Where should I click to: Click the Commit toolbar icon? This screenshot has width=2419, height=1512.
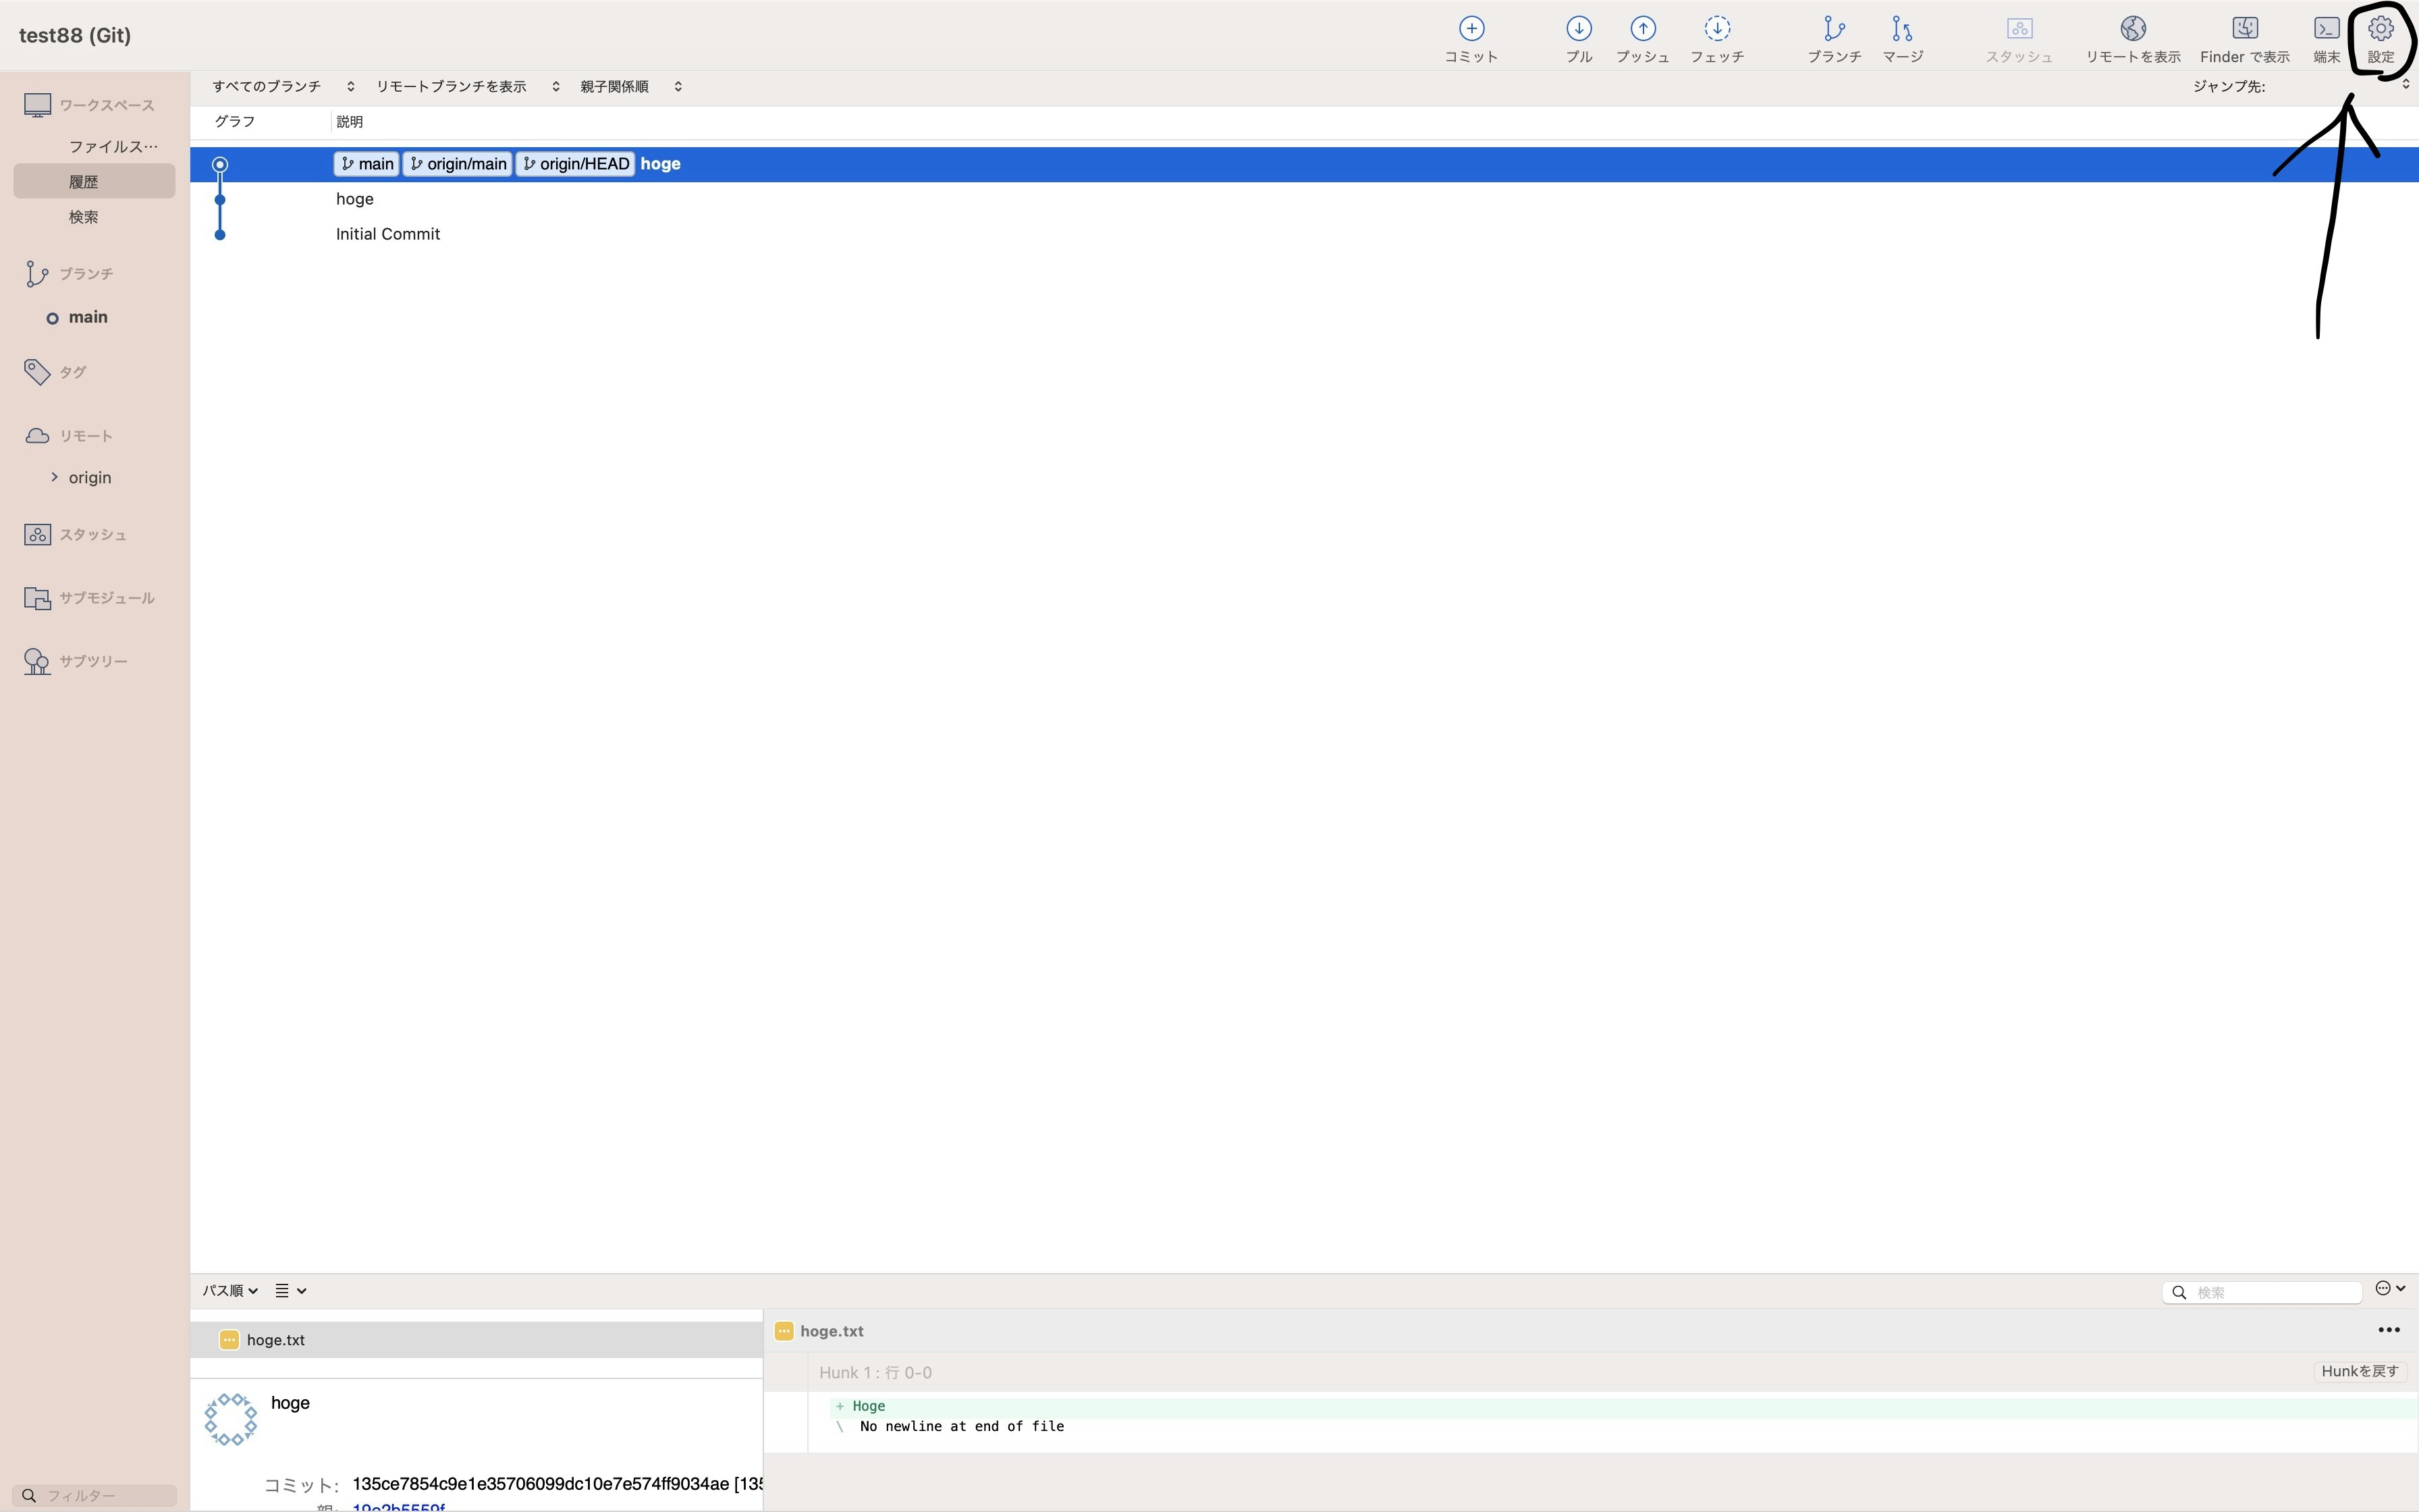1471,30
